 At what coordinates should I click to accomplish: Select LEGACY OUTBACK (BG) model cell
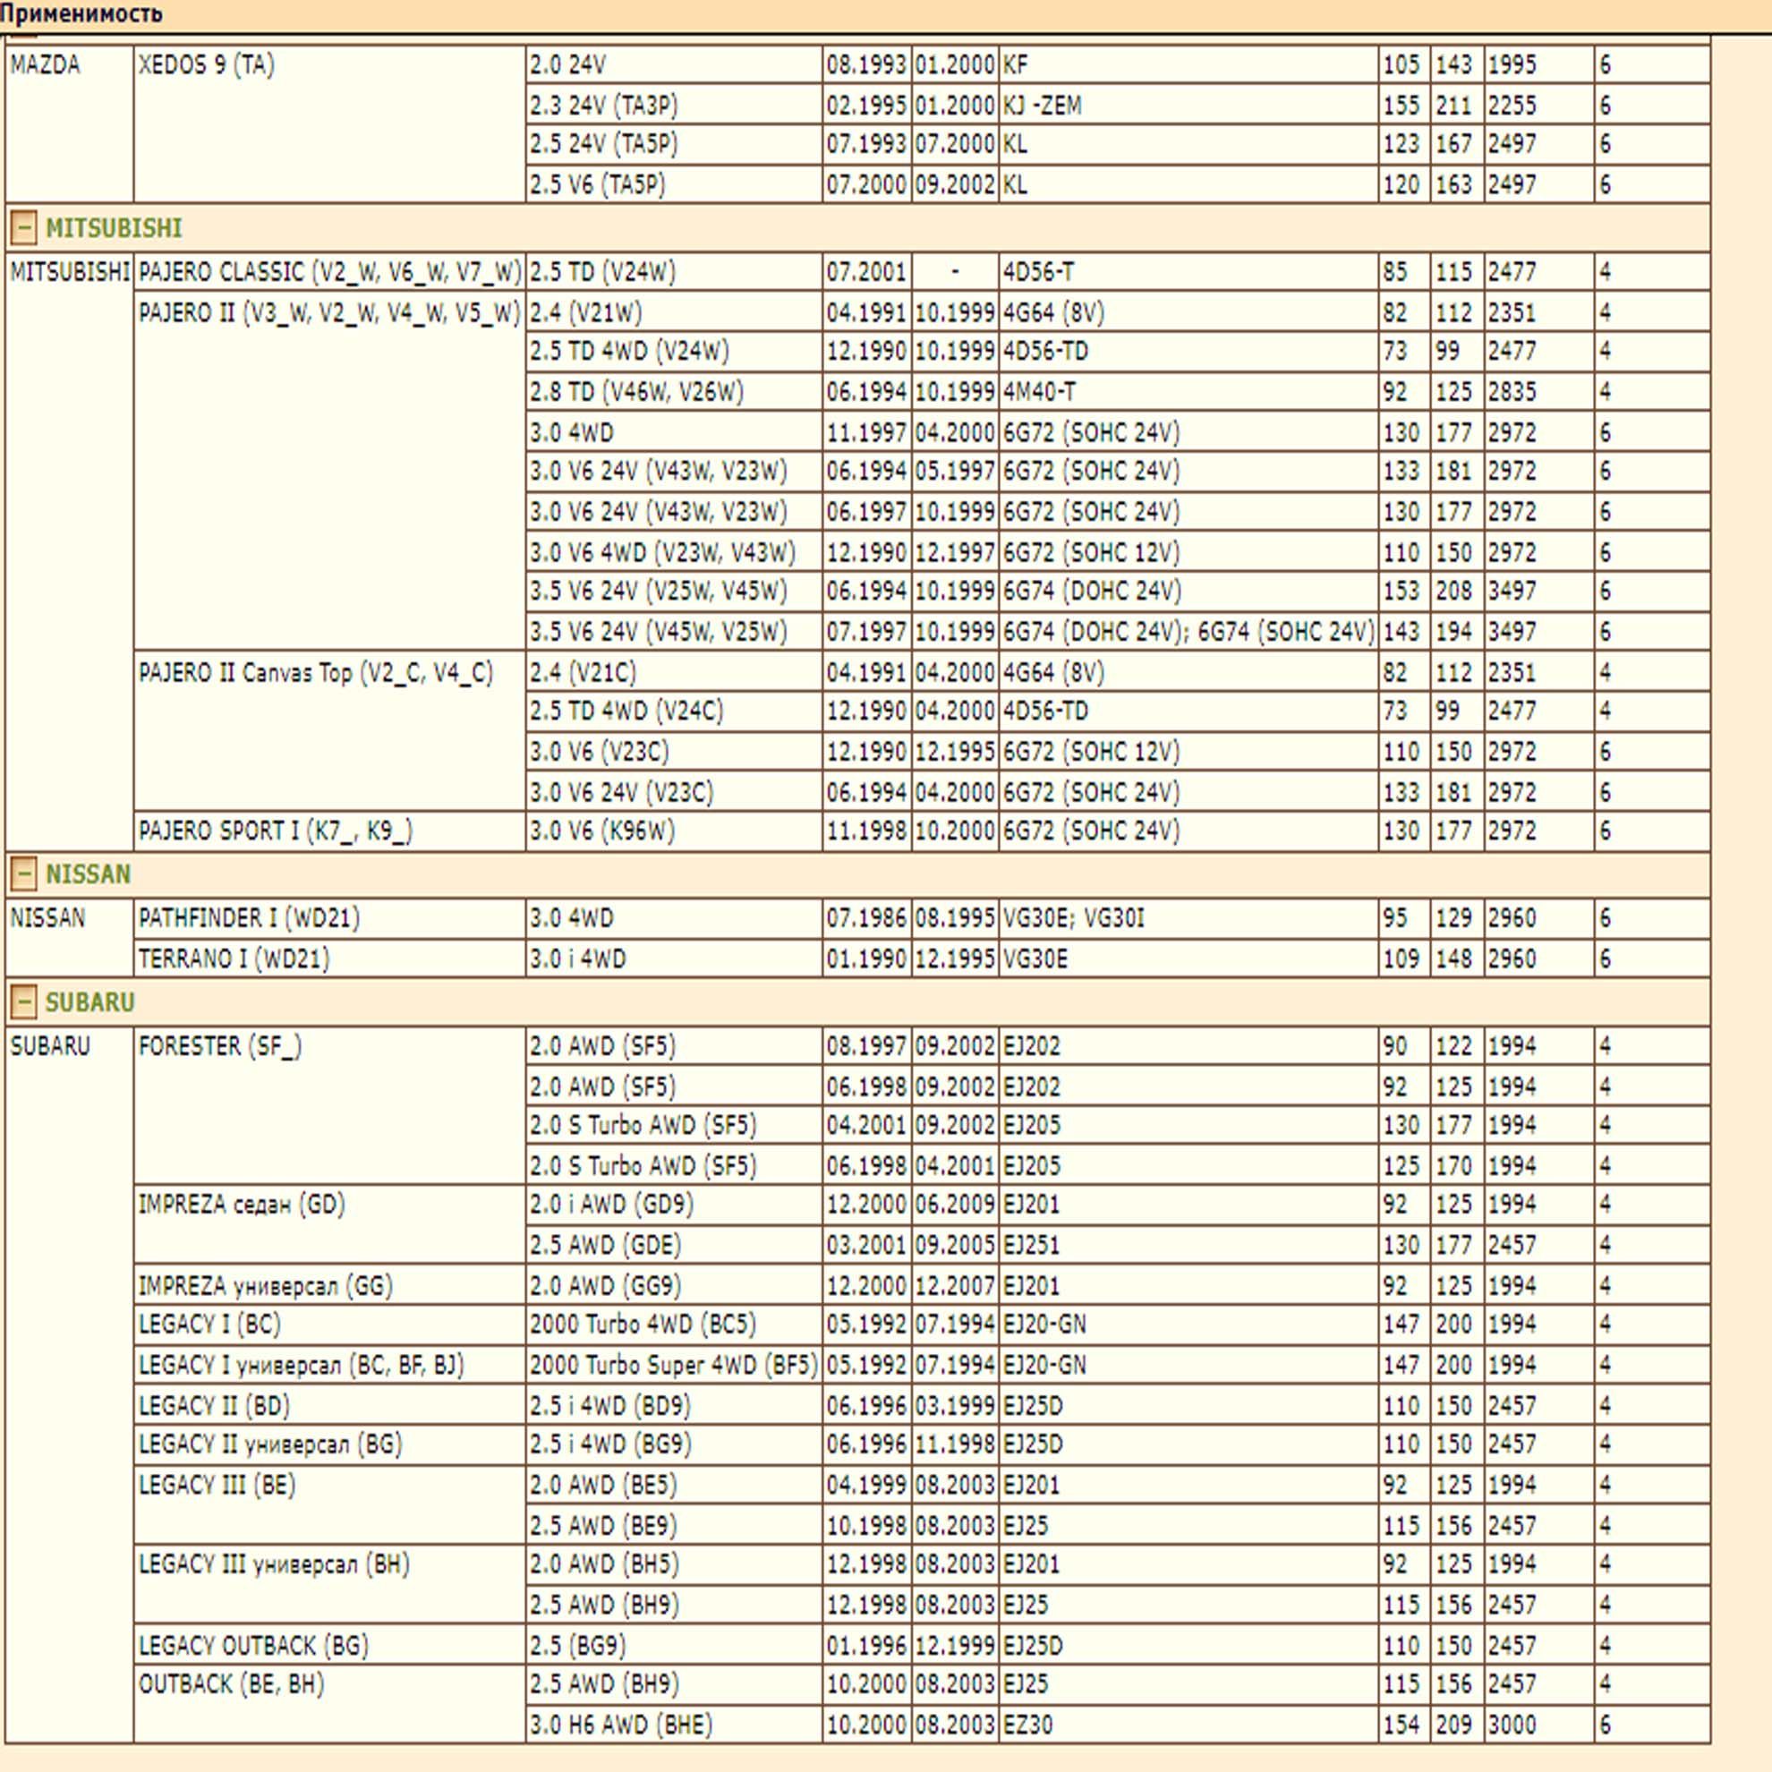(253, 1646)
